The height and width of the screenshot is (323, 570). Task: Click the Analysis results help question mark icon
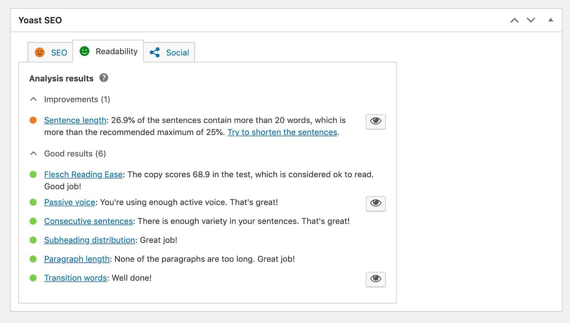[104, 78]
